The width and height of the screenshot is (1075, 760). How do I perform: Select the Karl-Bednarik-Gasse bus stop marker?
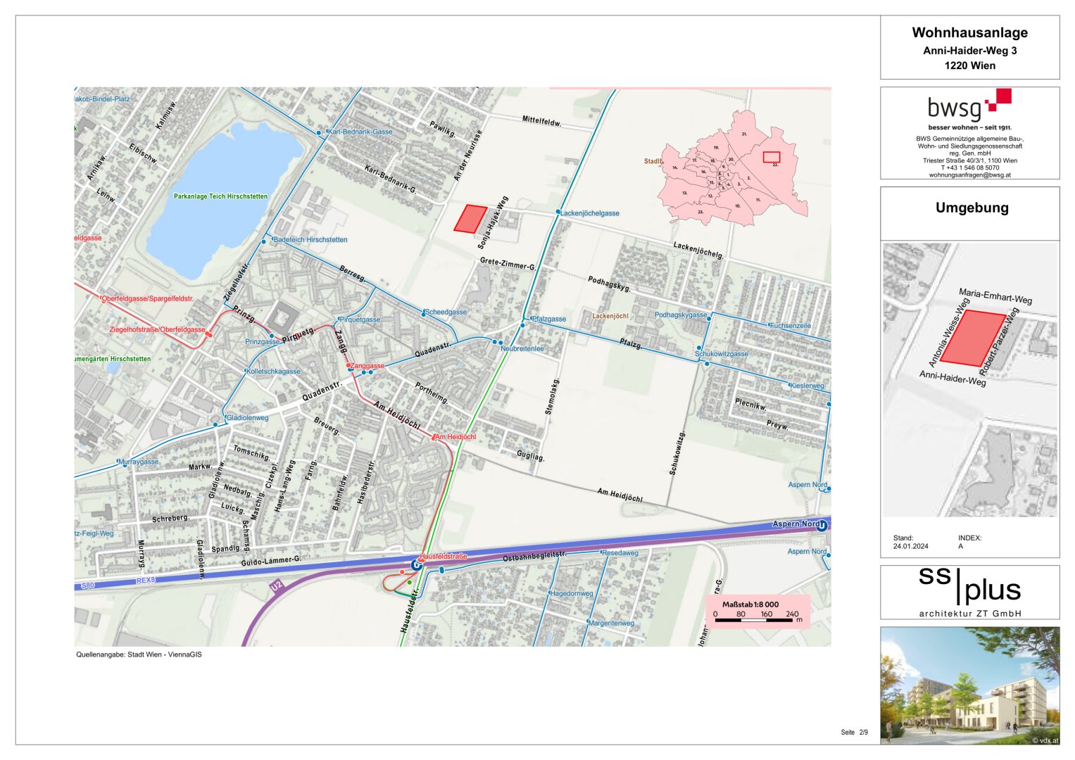coord(319,132)
